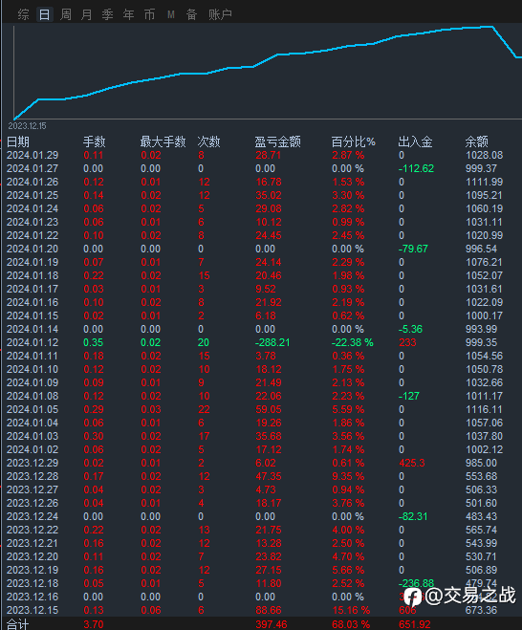Switch to the 季 quarterly tab
The image size is (522, 630).
(x=107, y=15)
